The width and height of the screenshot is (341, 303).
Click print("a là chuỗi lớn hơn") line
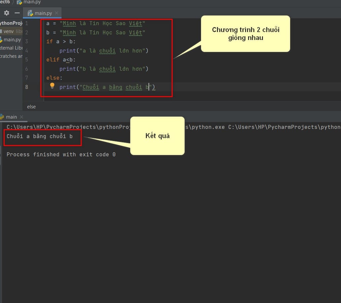pos(104,51)
